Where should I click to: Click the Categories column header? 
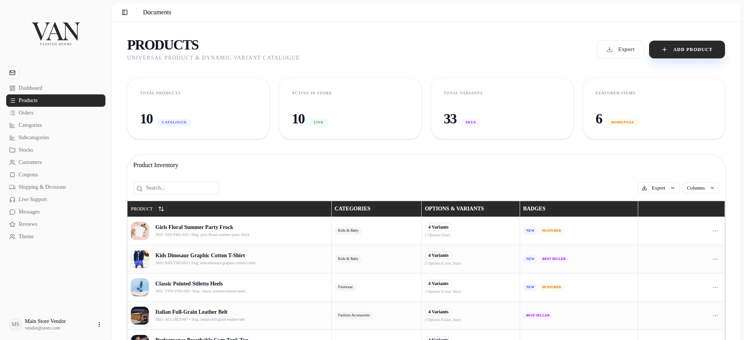[352, 209]
